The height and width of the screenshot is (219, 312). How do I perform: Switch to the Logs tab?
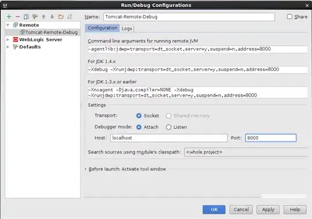pyautogui.click(x=127, y=28)
